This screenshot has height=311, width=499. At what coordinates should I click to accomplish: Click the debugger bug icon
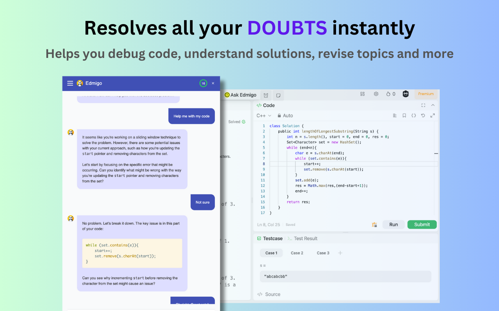pos(374,224)
